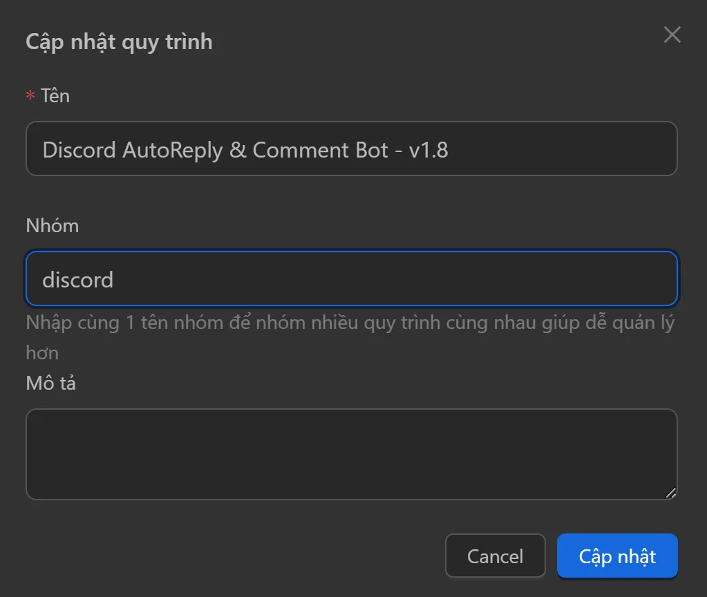Click inside the Mô tả textarea
The image size is (707, 597).
click(x=351, y=454)
